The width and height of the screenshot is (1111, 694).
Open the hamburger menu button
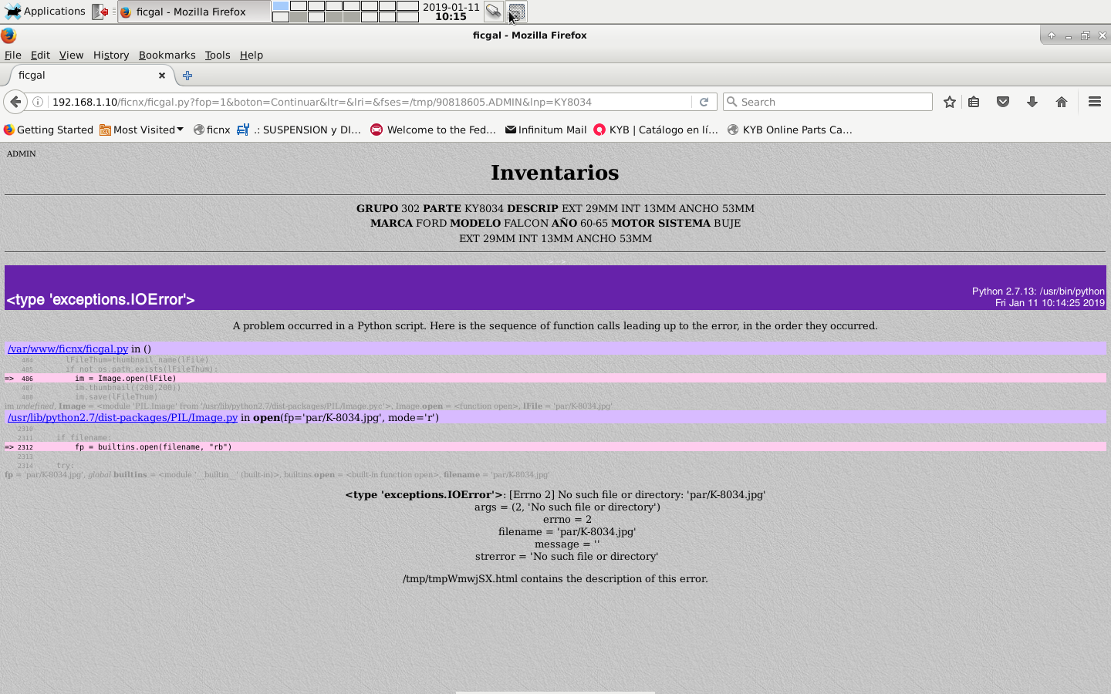1094,102
